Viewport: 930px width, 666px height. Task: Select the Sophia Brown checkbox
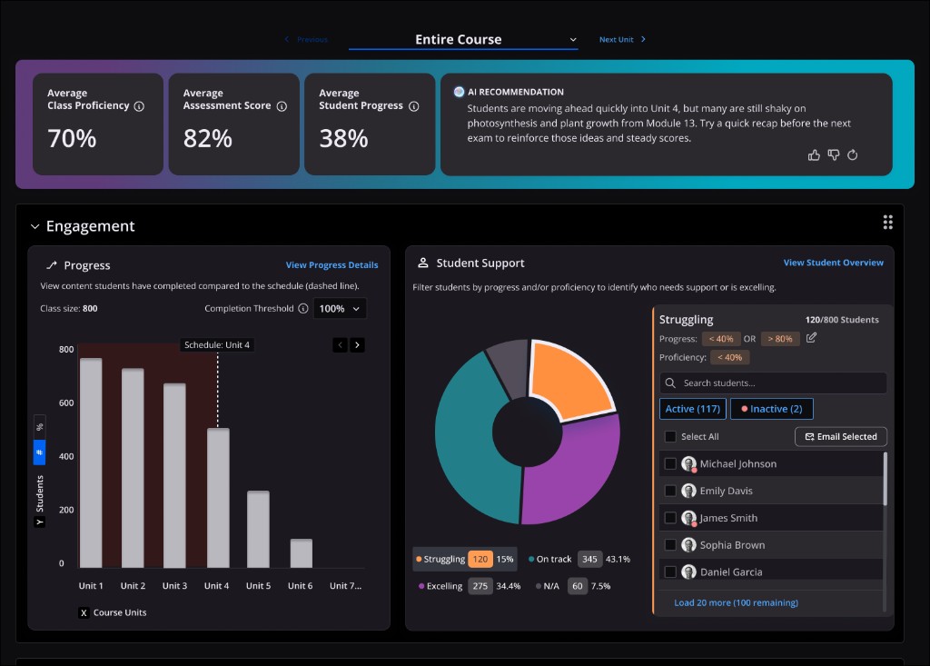(x=670, y=545)
